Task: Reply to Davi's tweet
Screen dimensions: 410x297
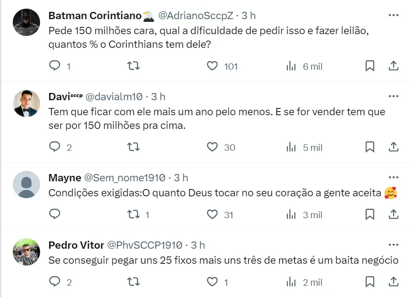Action: (x=55, y=147)
